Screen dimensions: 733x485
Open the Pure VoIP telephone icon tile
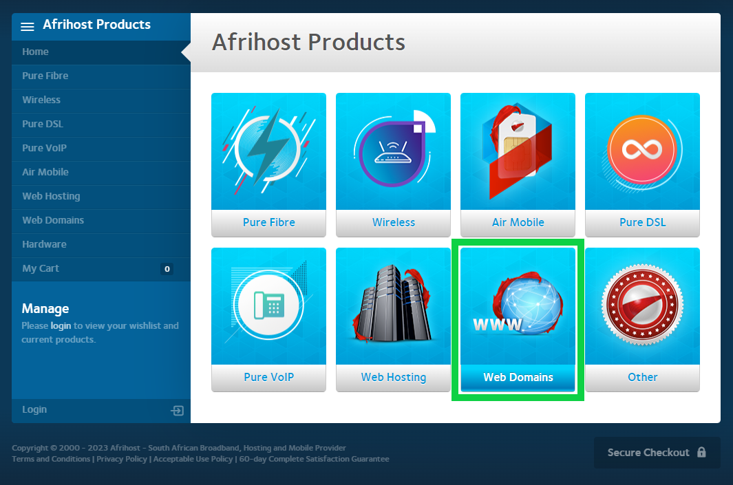coord(269,307)
